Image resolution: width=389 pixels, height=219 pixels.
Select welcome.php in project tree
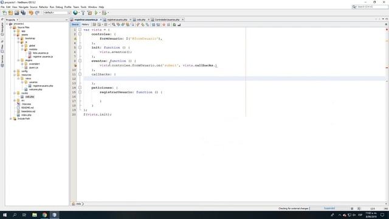35,89
